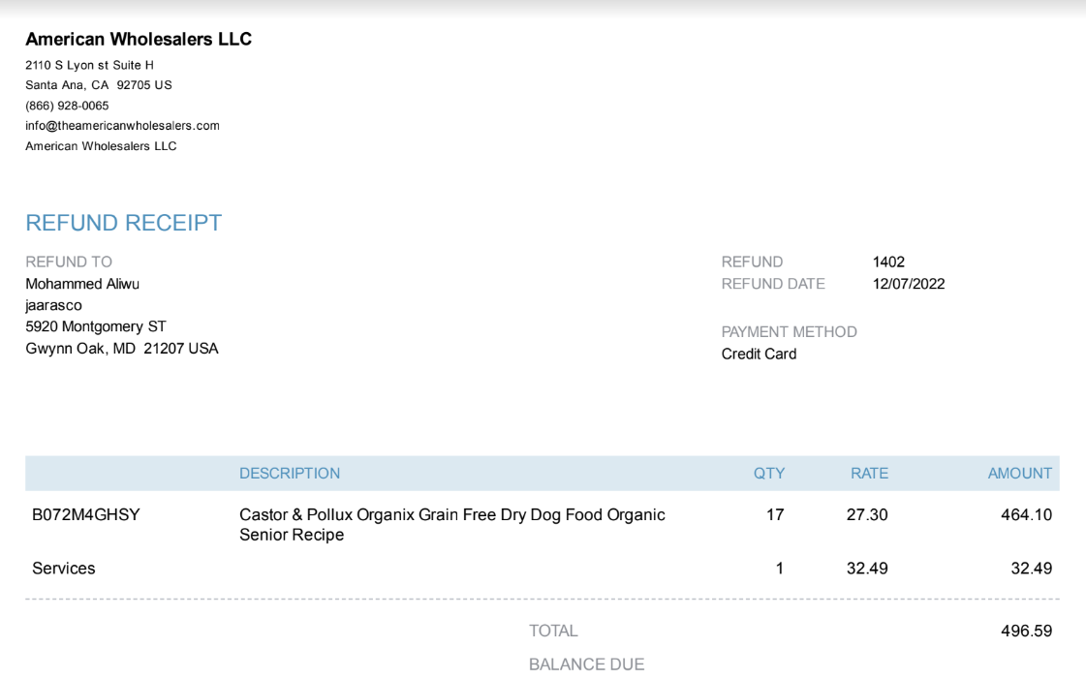Click the phone number (866) 928-0065
The width and height of the screenshot is (1086, 679).
pyautogui.click(x=67, y=106)
